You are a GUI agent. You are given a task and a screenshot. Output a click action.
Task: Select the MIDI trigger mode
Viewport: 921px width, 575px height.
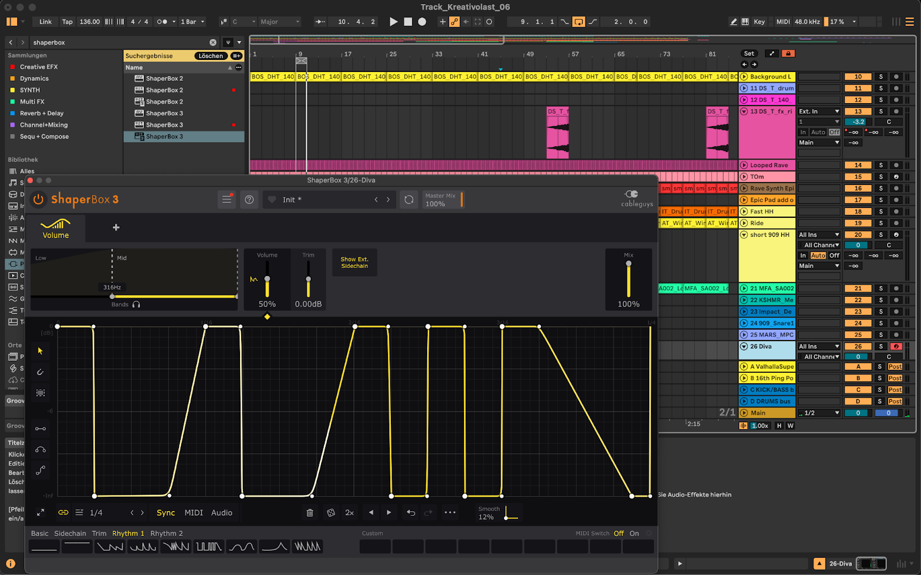coord(193,513)
